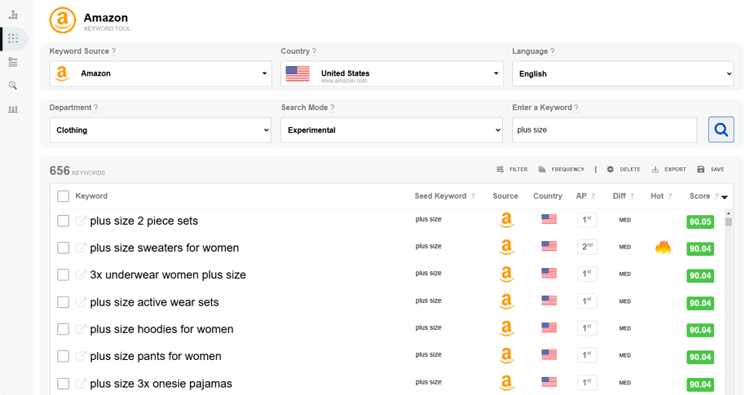750x395 pixels.
Task: Open the Department dropdown showing Clothing
Action: (x=161, y=130)
